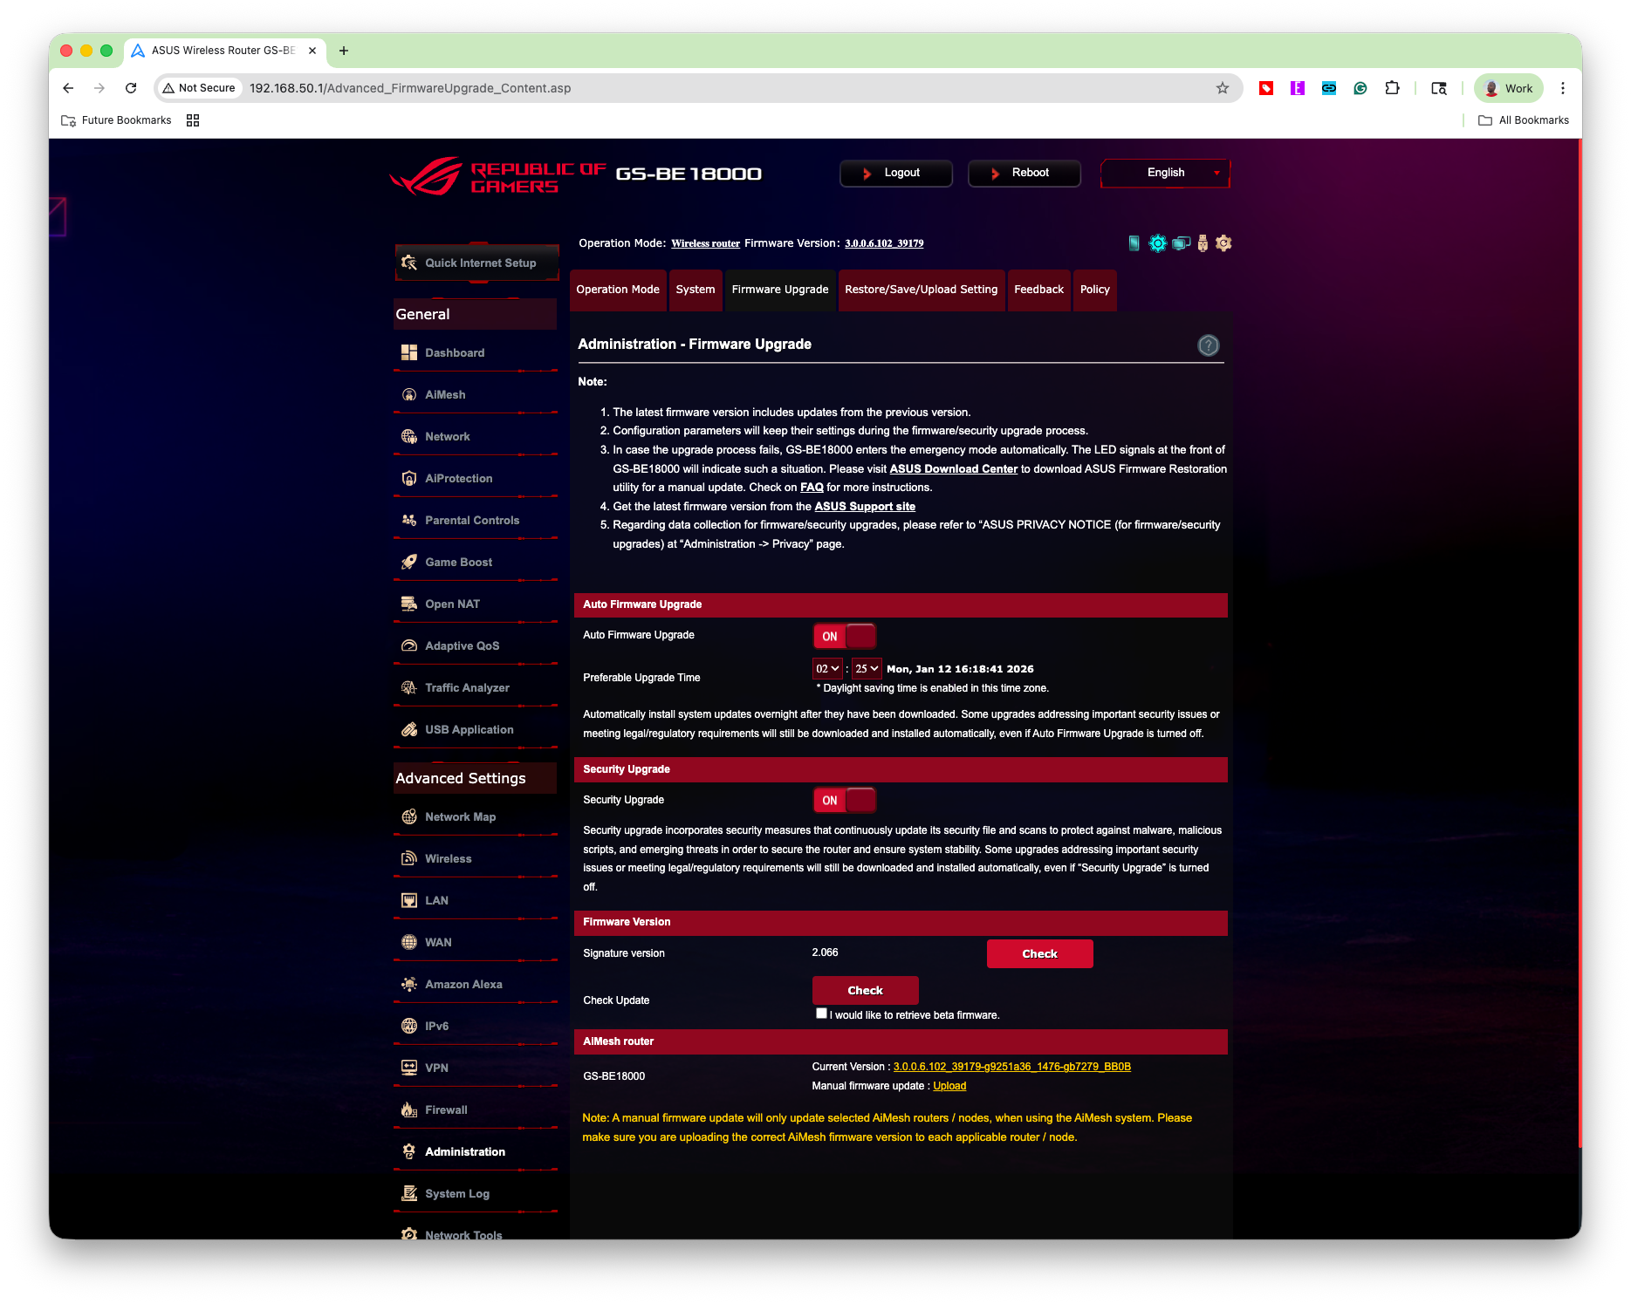Check the retrieve beta firmware option

pyautogui.click(x=821, y=1013)
